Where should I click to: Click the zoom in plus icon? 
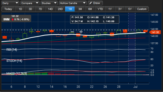tap(81, 32)
